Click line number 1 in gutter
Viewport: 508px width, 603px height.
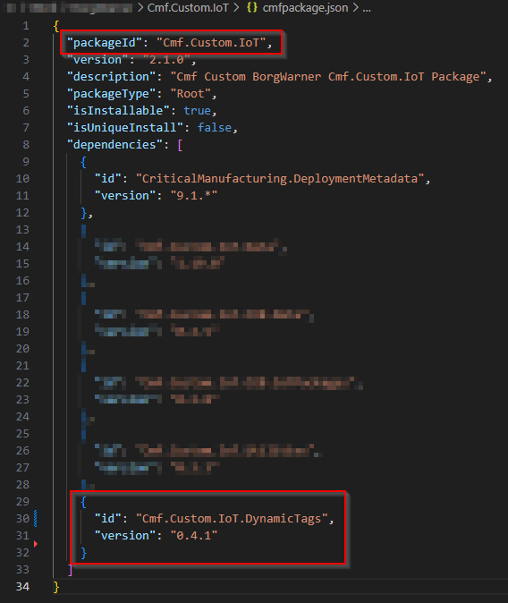click(26, 26)
